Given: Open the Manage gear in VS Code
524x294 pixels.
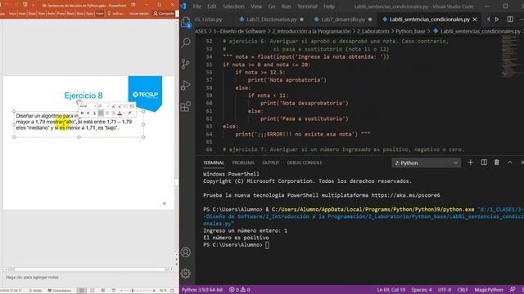Looking at the screenshot, I should 186,274.
